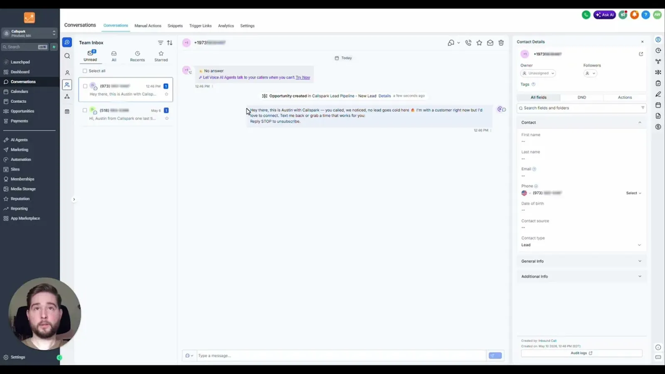This screenshot has width=665, height=374.
Task: Delete conversation with trash icon
Action: pyautogui.click(x=501, y=43)
